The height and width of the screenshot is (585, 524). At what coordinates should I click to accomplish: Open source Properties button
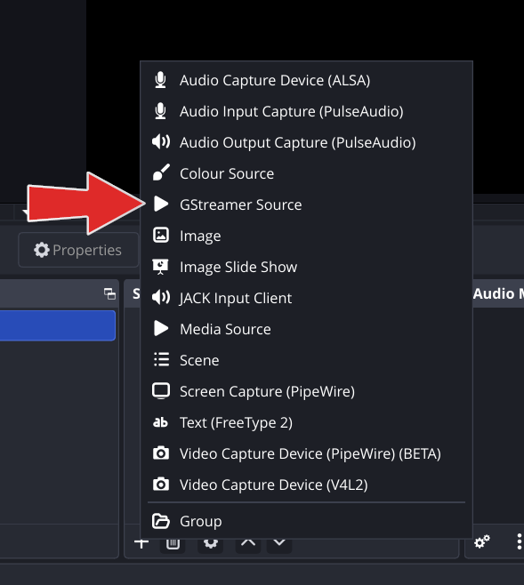[78, 250]
